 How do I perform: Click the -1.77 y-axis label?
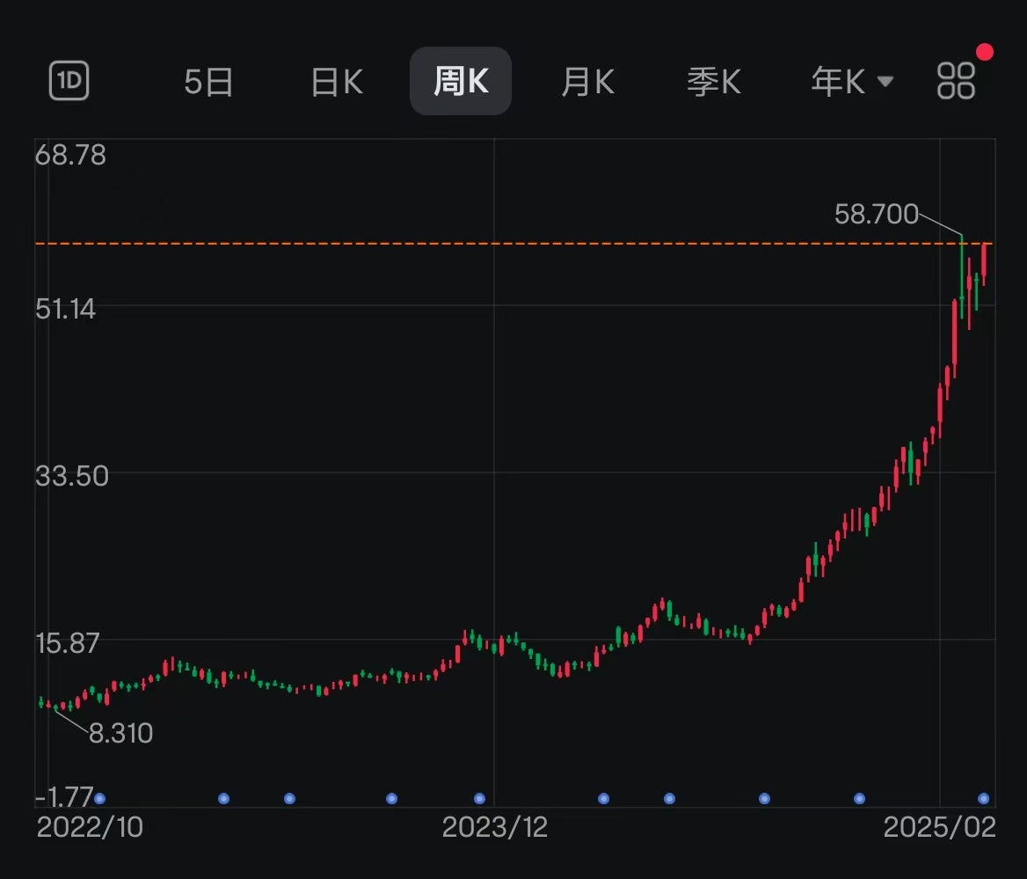tap(64, 797)
